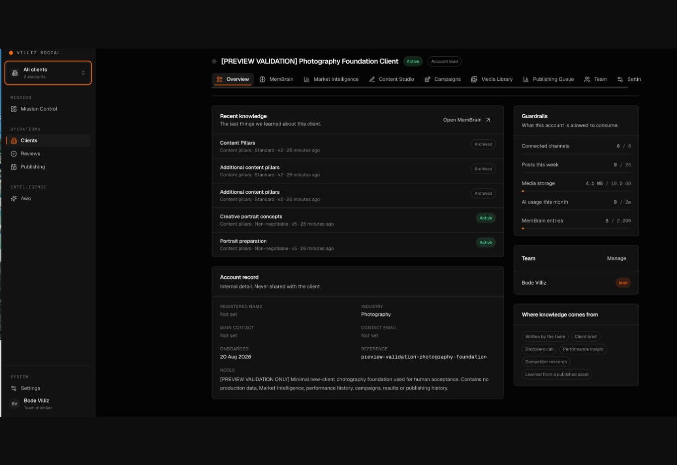Click the Settings sliders icon in sidebar
677x465 pixels.
click(14, 388)
